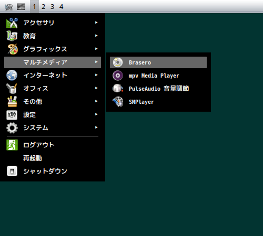Expand the システム submenu arrow
Screen dimensions: 263x236
coord(96,127)
